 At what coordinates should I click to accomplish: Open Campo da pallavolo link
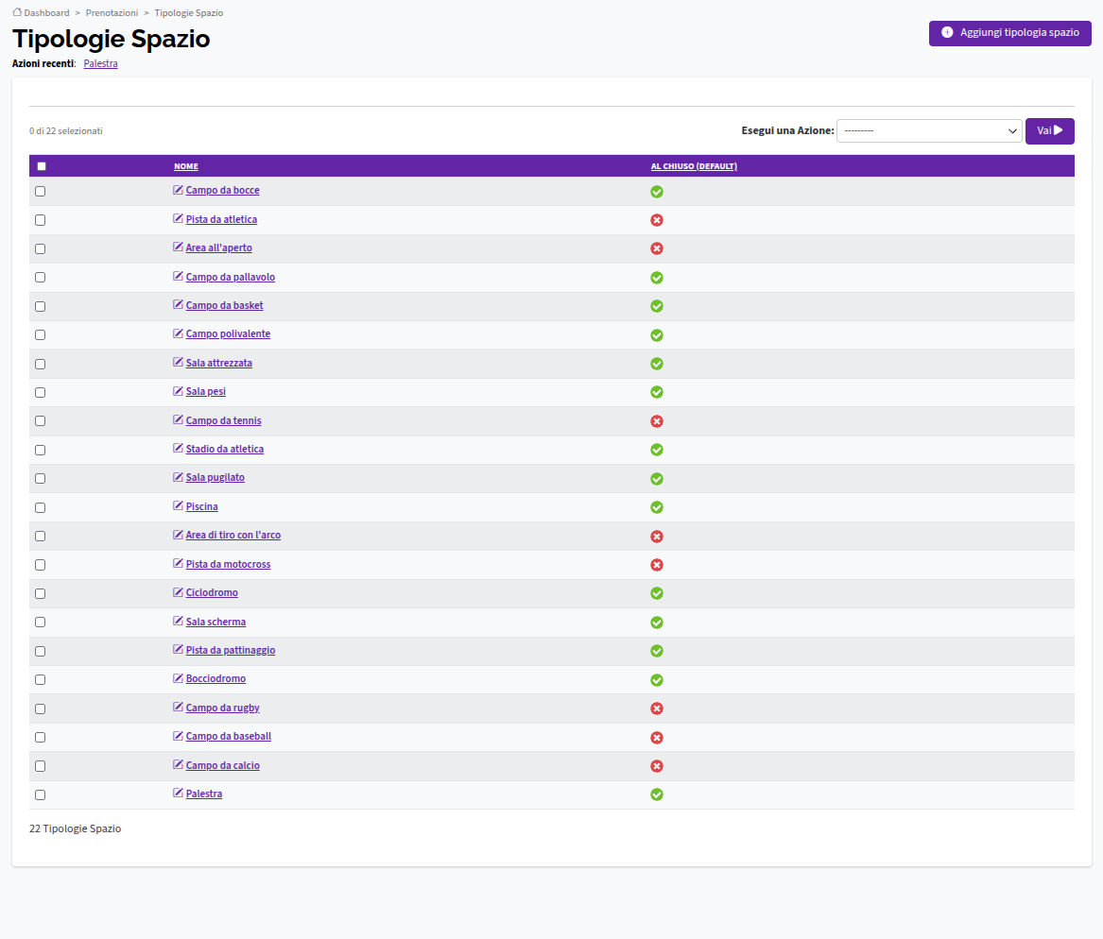(230, 277)
